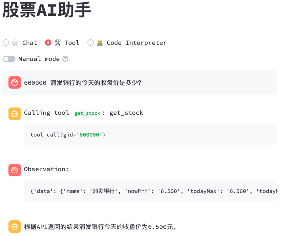Click the hammer and wrench Tool icon
The width and height of the screenshot is (285, 236).
(58, 43)
